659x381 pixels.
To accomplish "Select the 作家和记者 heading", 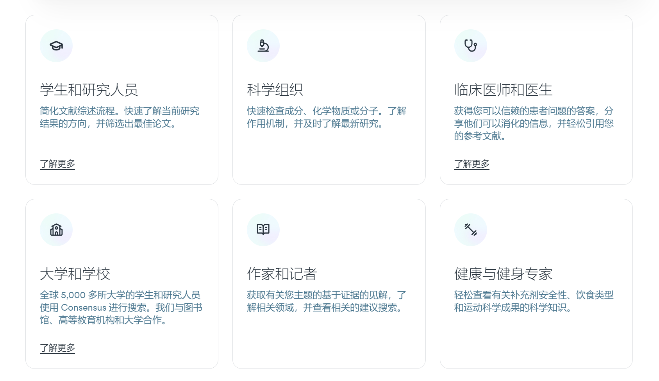I will click(x=282, y=274).
